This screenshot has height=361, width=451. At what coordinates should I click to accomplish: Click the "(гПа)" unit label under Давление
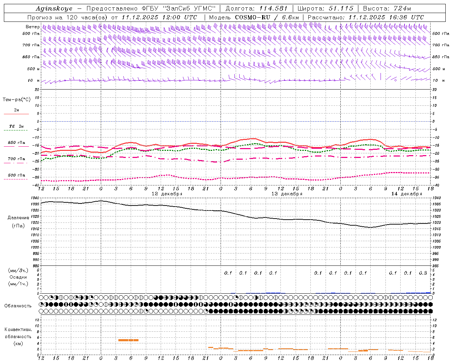point(18,226)
